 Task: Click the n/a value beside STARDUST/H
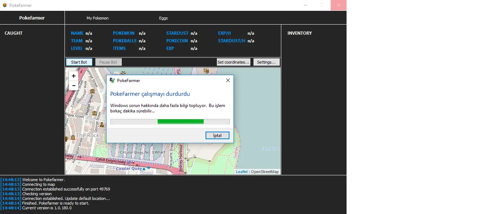251,40
